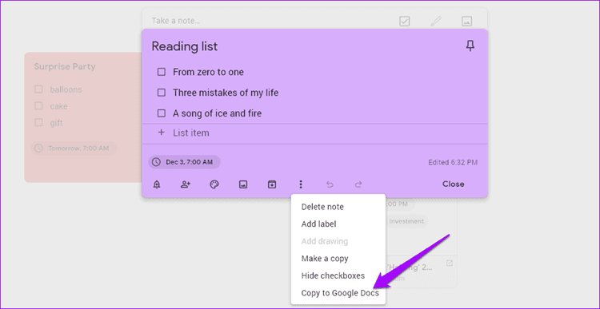The width and height of the screenshot is (600, 309).
Task: Click the plus icon beside List item
Action: click(x=162, y=133)
